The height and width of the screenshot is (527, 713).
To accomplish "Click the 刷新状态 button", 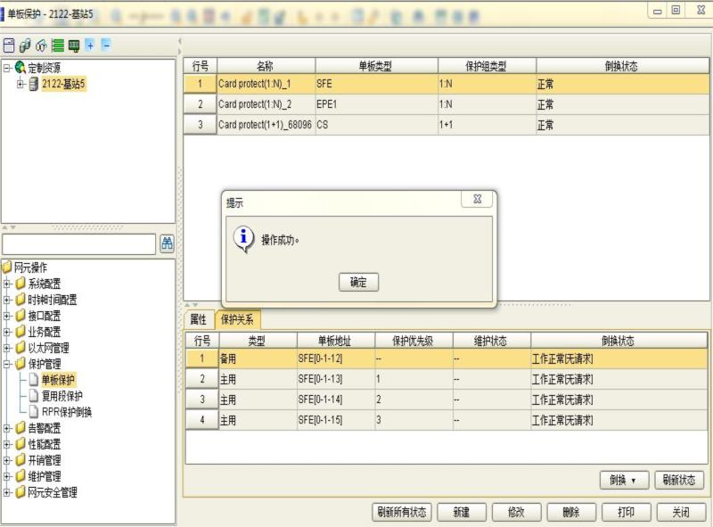I will [681, 480].
